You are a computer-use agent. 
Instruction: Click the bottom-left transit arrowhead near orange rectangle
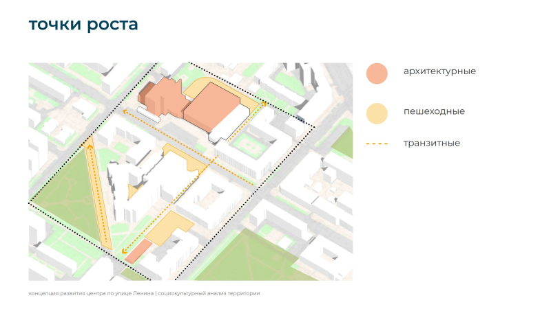125,251
